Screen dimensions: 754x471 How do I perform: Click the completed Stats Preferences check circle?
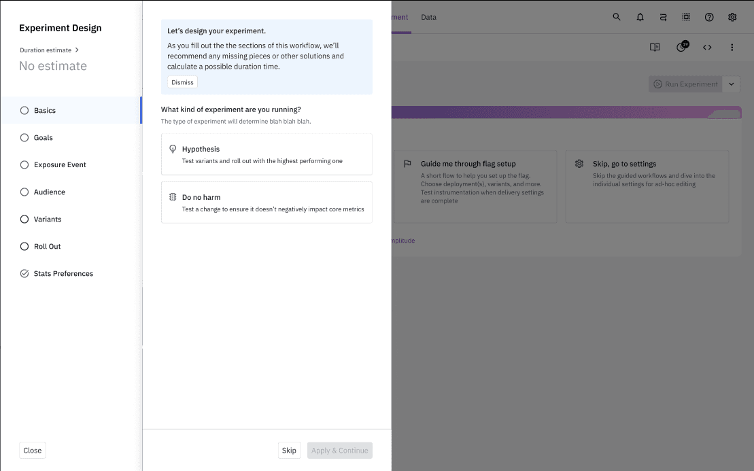[24, 273]
